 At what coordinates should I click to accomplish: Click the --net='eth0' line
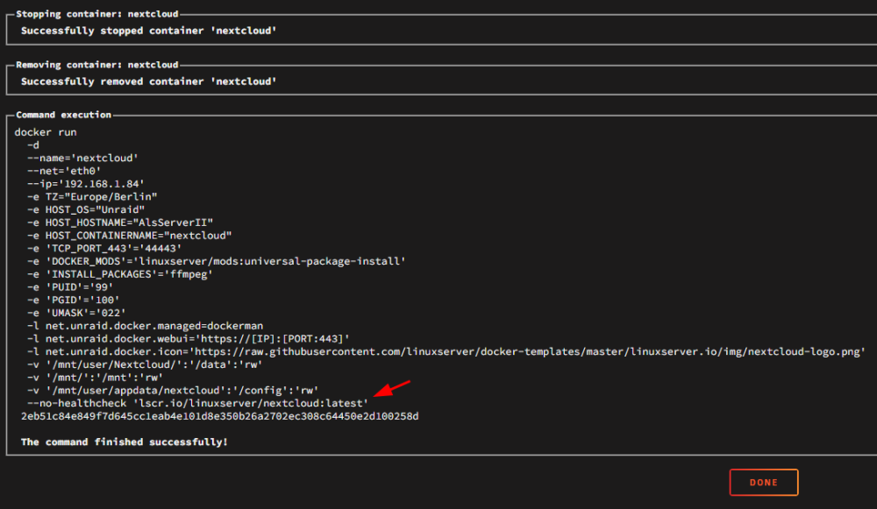pos(64,171)
